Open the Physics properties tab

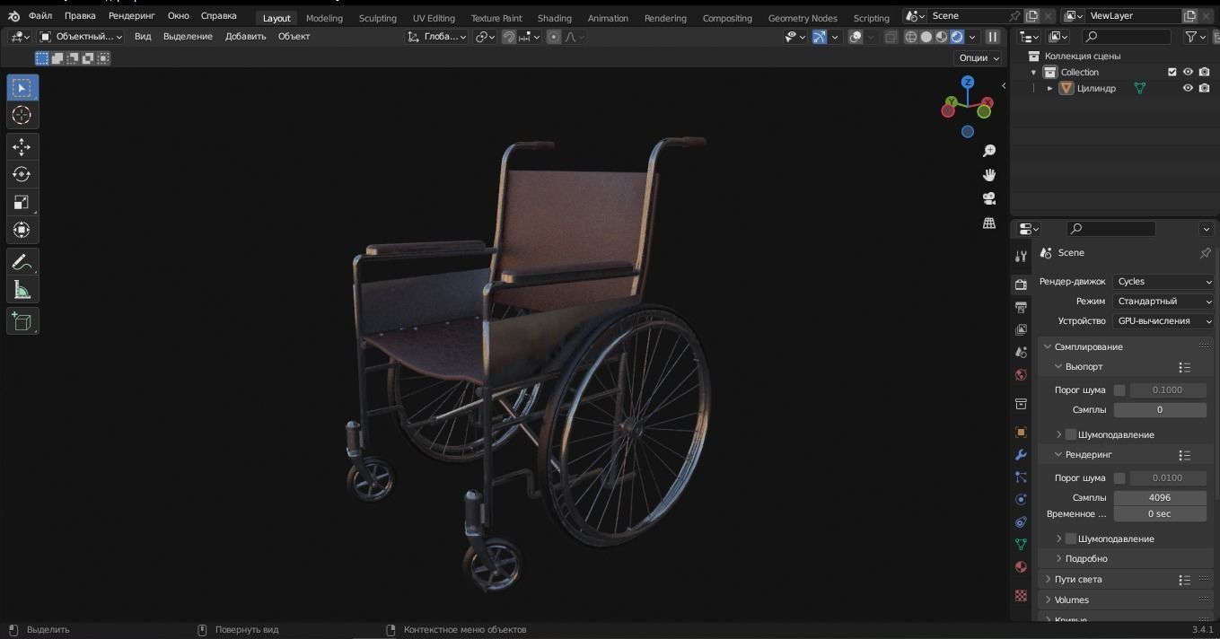coord(1021,499)
